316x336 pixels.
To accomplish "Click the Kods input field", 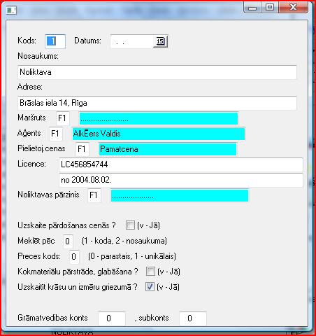I will (55, 41).
